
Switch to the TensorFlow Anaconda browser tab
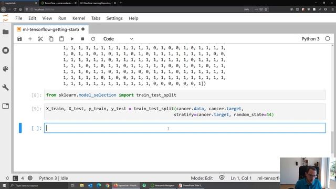[58, 3]
